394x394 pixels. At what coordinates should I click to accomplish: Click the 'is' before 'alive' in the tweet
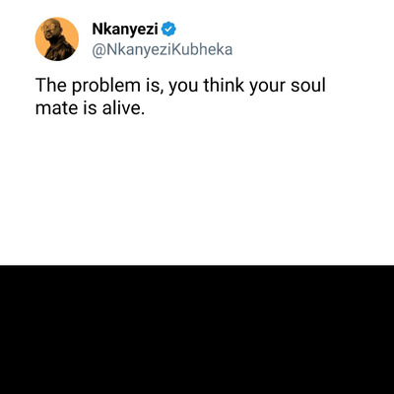pos(89,108)
